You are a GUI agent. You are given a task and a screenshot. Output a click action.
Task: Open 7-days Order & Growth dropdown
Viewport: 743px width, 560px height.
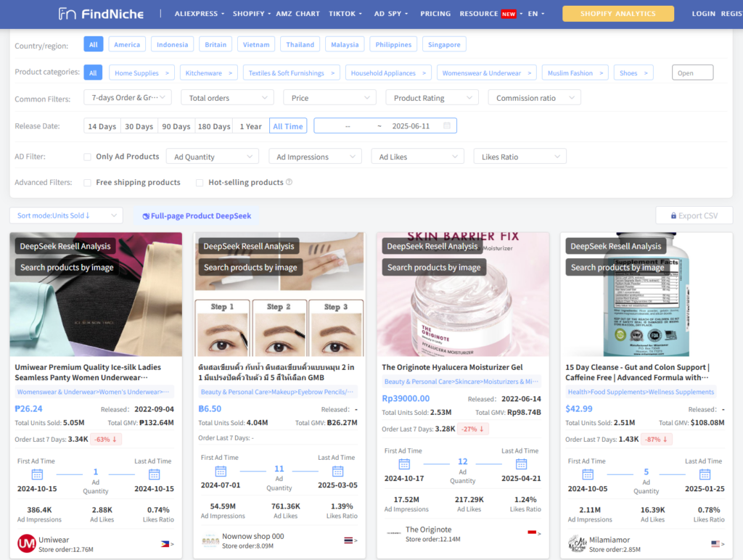coord(128,98)
